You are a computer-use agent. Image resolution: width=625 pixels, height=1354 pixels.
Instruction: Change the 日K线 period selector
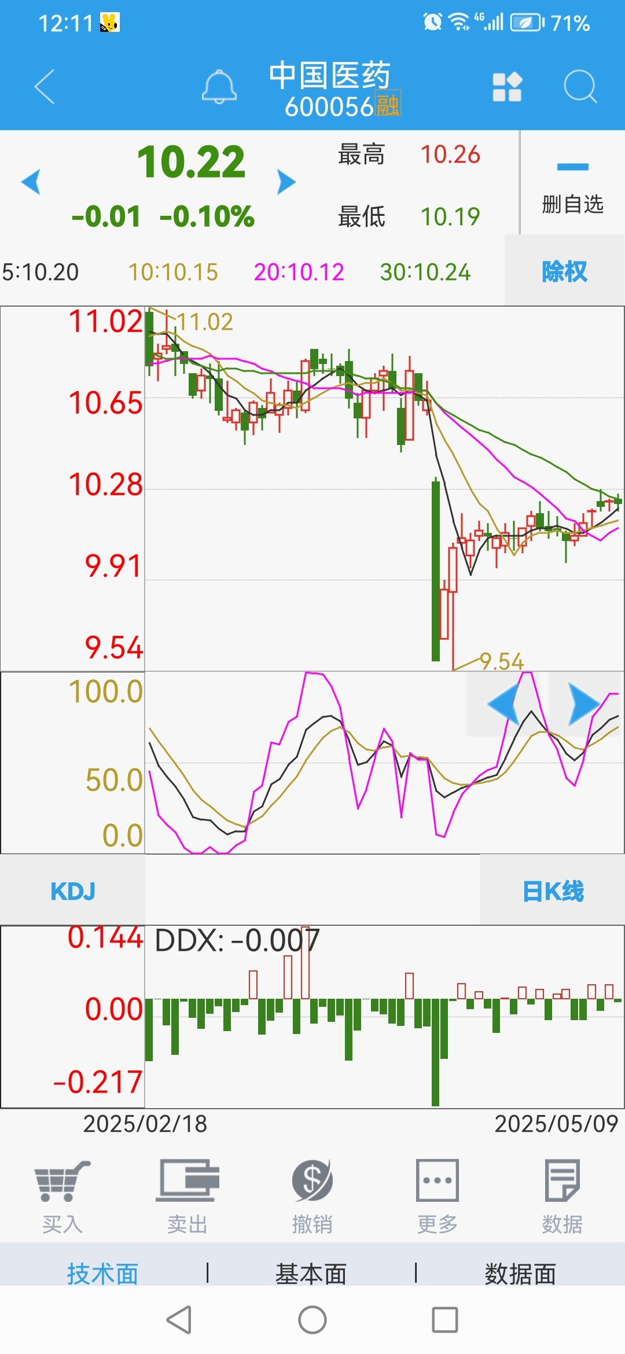tap(553, 891)
